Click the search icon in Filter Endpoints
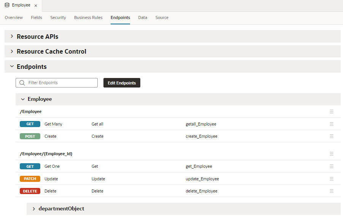The width and height of the screenshot is (343, 218). 22,83
